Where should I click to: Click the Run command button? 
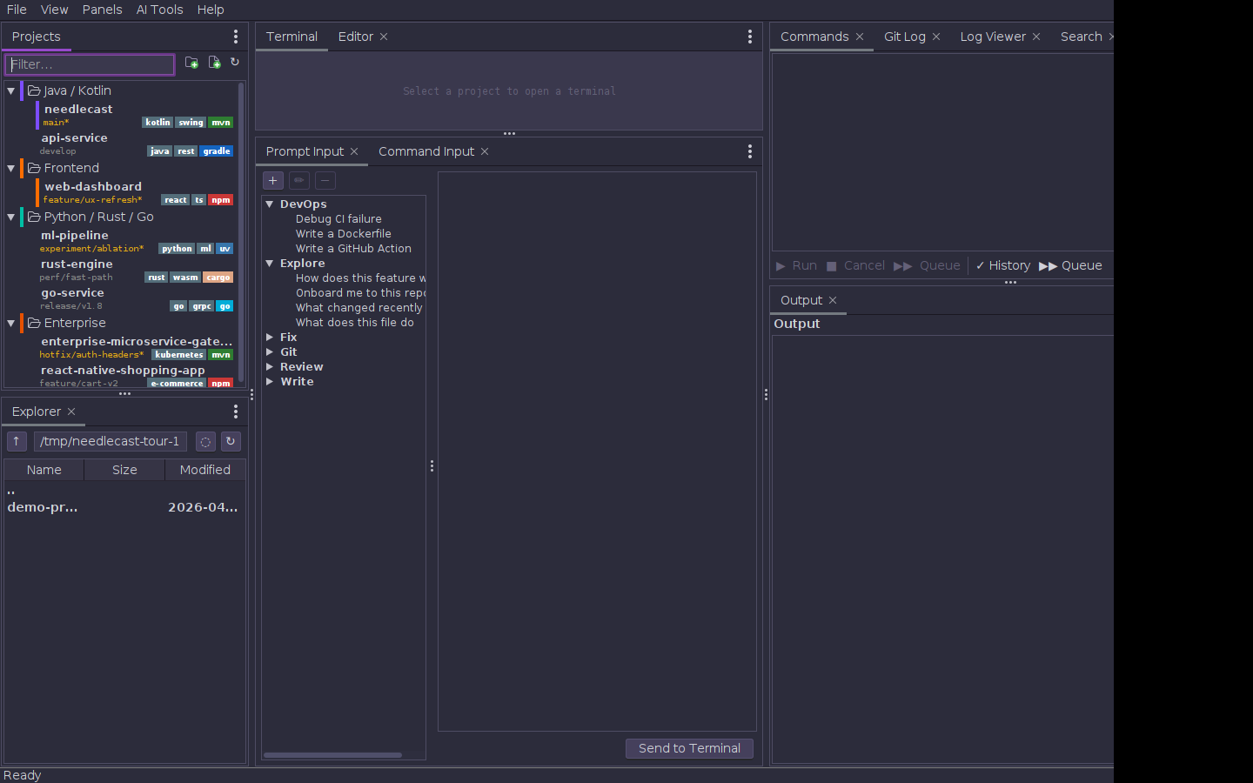click(x=796, y=265)
